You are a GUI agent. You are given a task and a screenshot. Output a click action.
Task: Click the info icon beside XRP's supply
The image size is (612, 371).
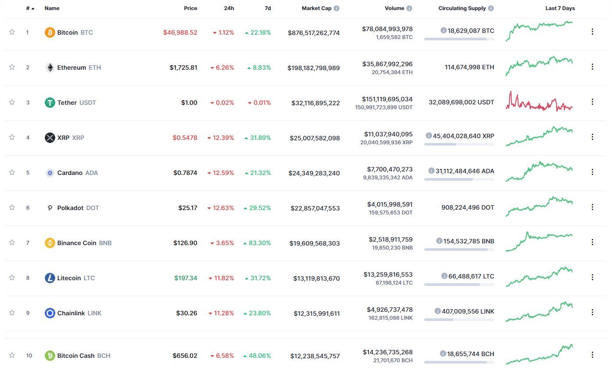pyautogui.click(x=429, y=136)
